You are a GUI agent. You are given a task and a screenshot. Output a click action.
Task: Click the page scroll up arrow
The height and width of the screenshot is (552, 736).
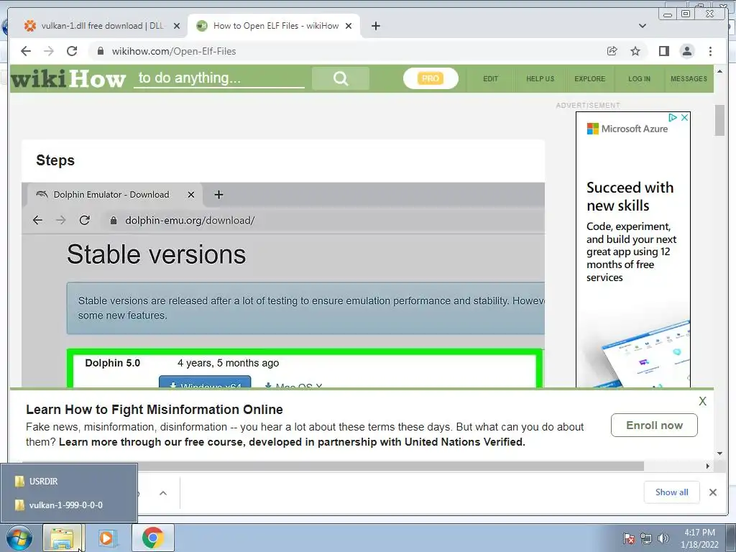click(x=719, y=71)
